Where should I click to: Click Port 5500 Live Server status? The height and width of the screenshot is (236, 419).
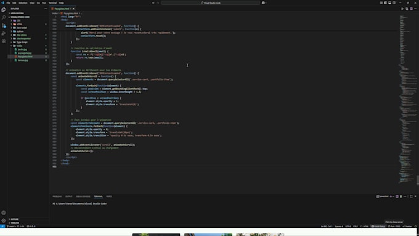(394, 226)
